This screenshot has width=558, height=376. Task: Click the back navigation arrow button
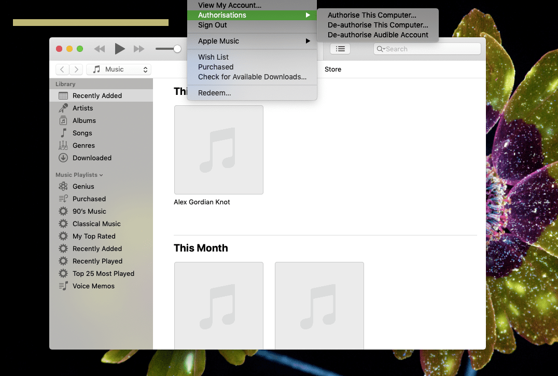click(62, 69)
